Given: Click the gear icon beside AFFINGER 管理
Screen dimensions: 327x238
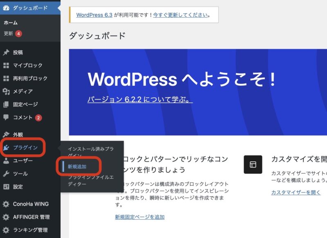Looking at the screenshot, I should click(6, 217).
